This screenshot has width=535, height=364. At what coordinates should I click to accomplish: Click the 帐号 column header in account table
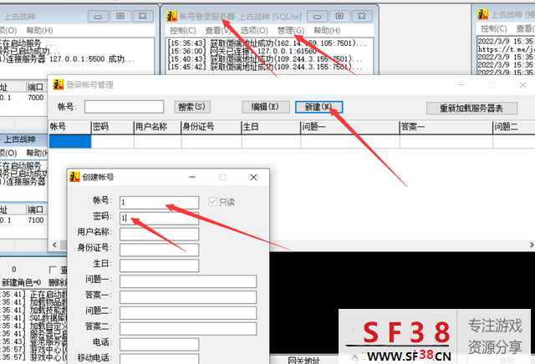[x=70, y=127]
